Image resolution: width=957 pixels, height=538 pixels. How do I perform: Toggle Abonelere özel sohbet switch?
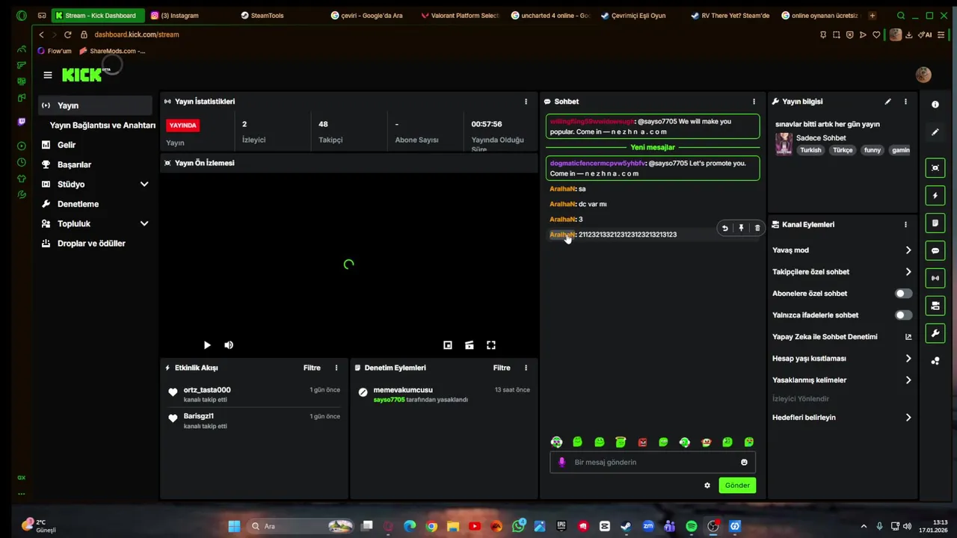904,294
